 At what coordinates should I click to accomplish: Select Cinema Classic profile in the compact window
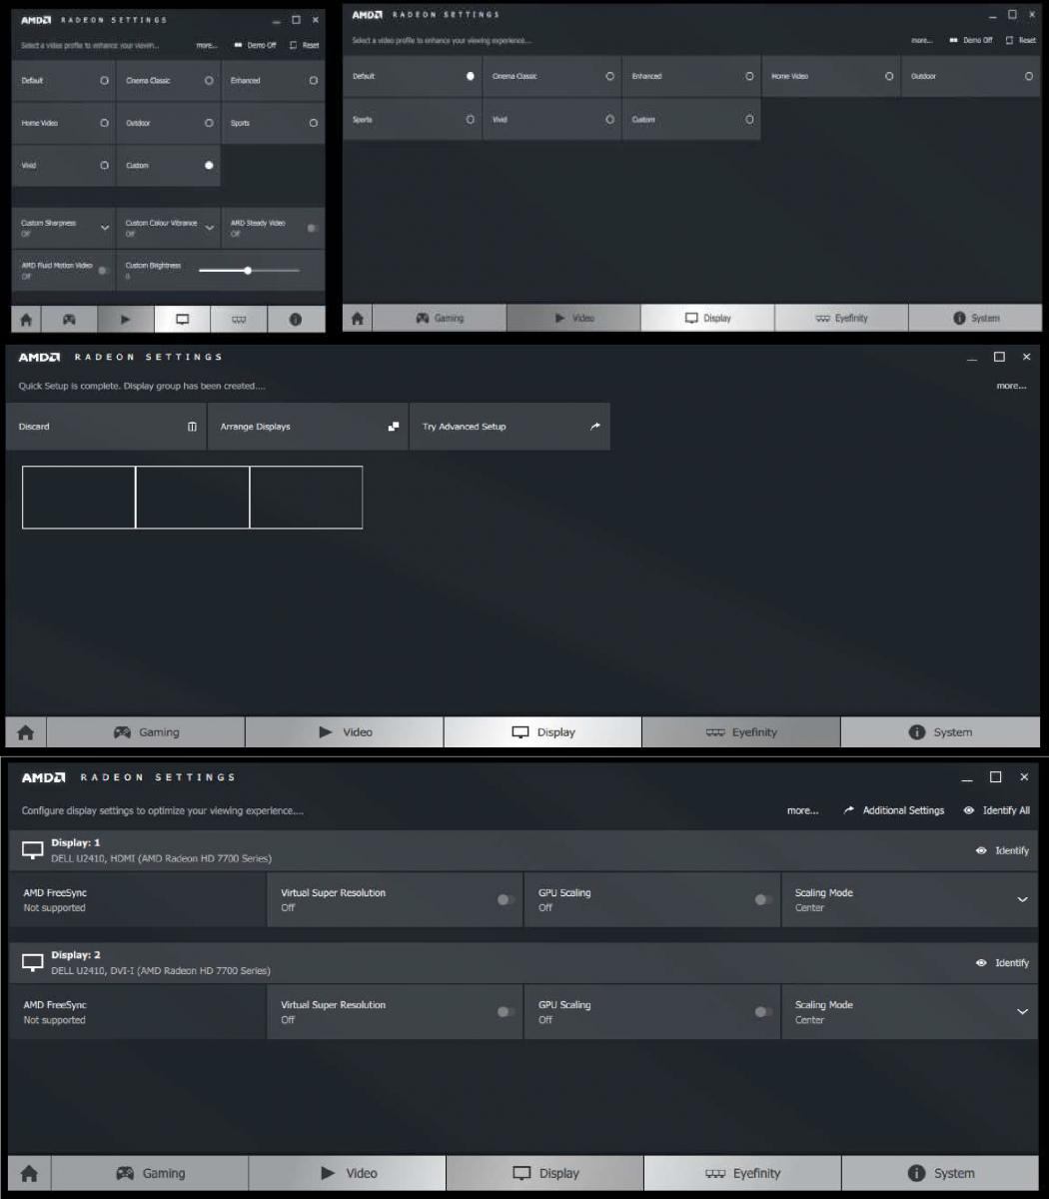point(168,81)
